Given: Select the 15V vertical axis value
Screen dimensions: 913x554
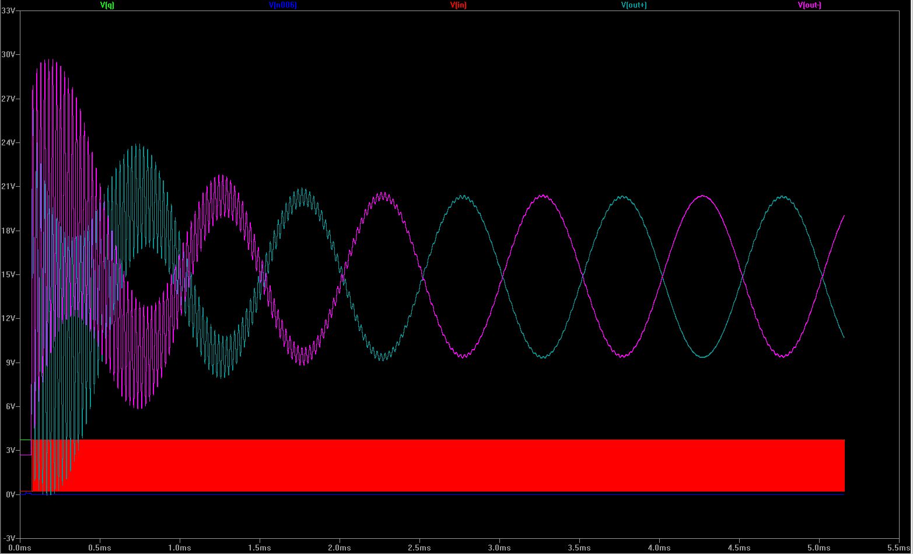Looking at the screenshot, I should (8, 274).
